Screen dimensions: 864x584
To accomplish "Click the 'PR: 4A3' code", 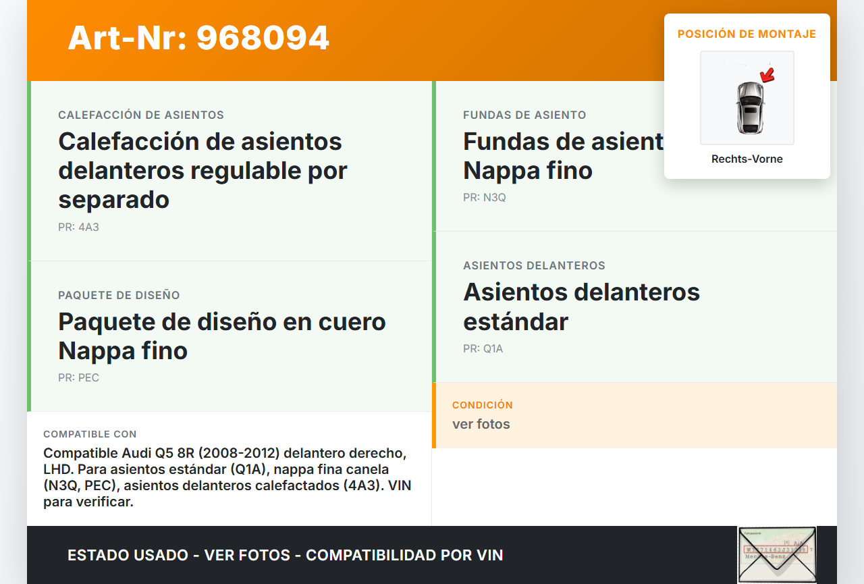I will [x=78, y=228].
